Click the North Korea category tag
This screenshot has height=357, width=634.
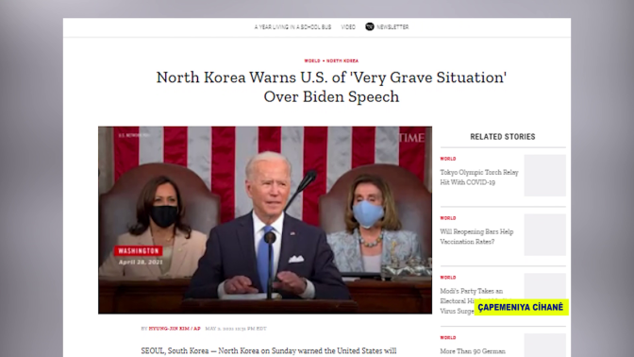tap(342, 60)
